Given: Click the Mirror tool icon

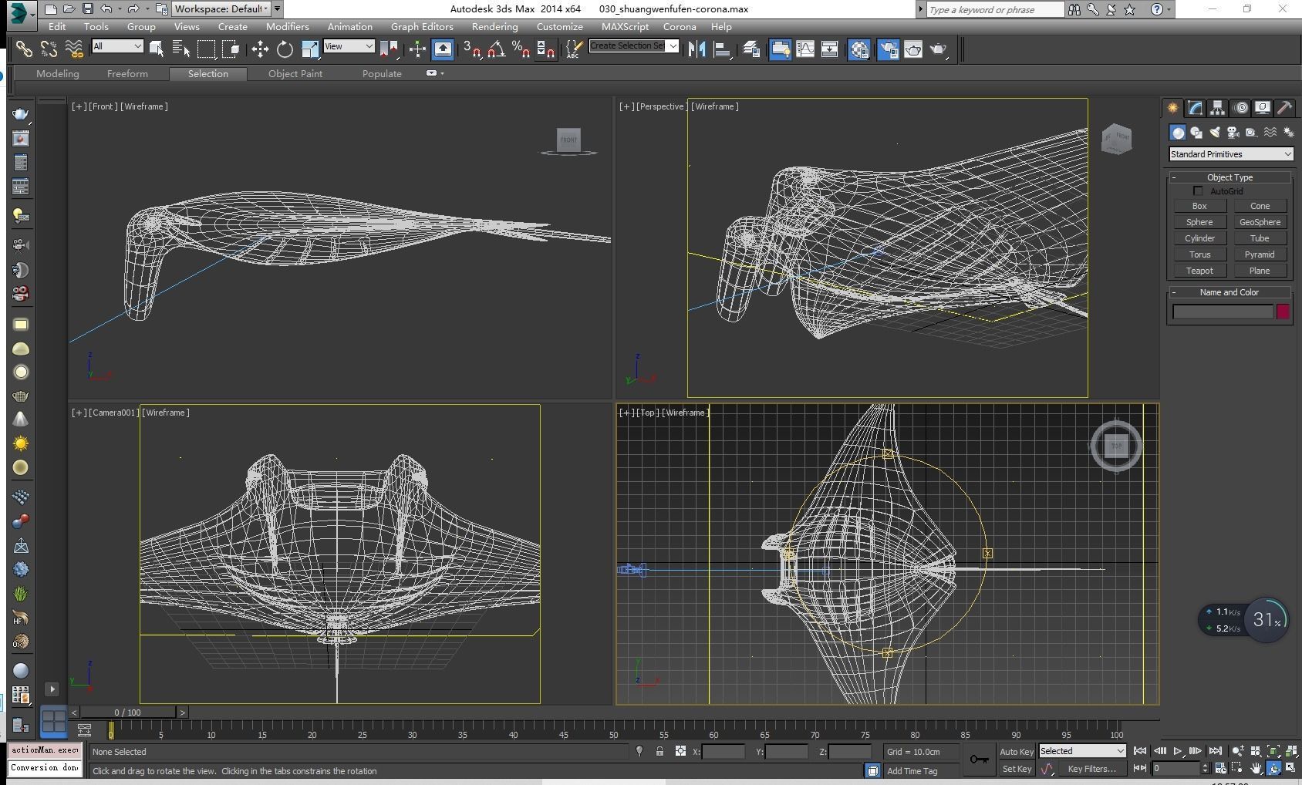Looking at the screenshot, I should 697,49.
